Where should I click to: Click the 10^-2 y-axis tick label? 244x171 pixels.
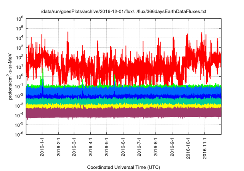click(x=19, y=96)
